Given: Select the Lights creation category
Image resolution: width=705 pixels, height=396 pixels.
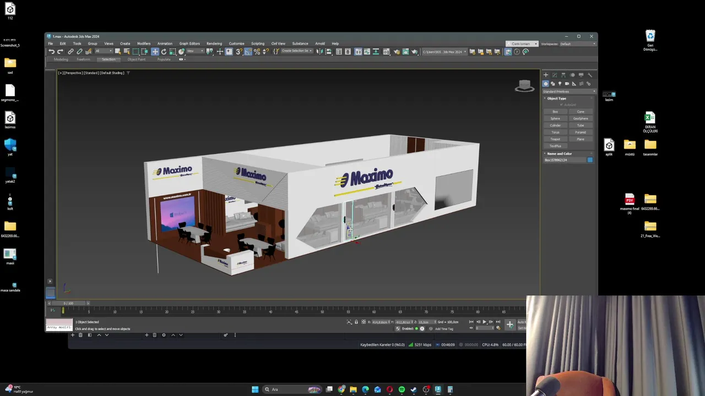Looking at the screenshot, I should pyautogui.click(x=560, y=84).
